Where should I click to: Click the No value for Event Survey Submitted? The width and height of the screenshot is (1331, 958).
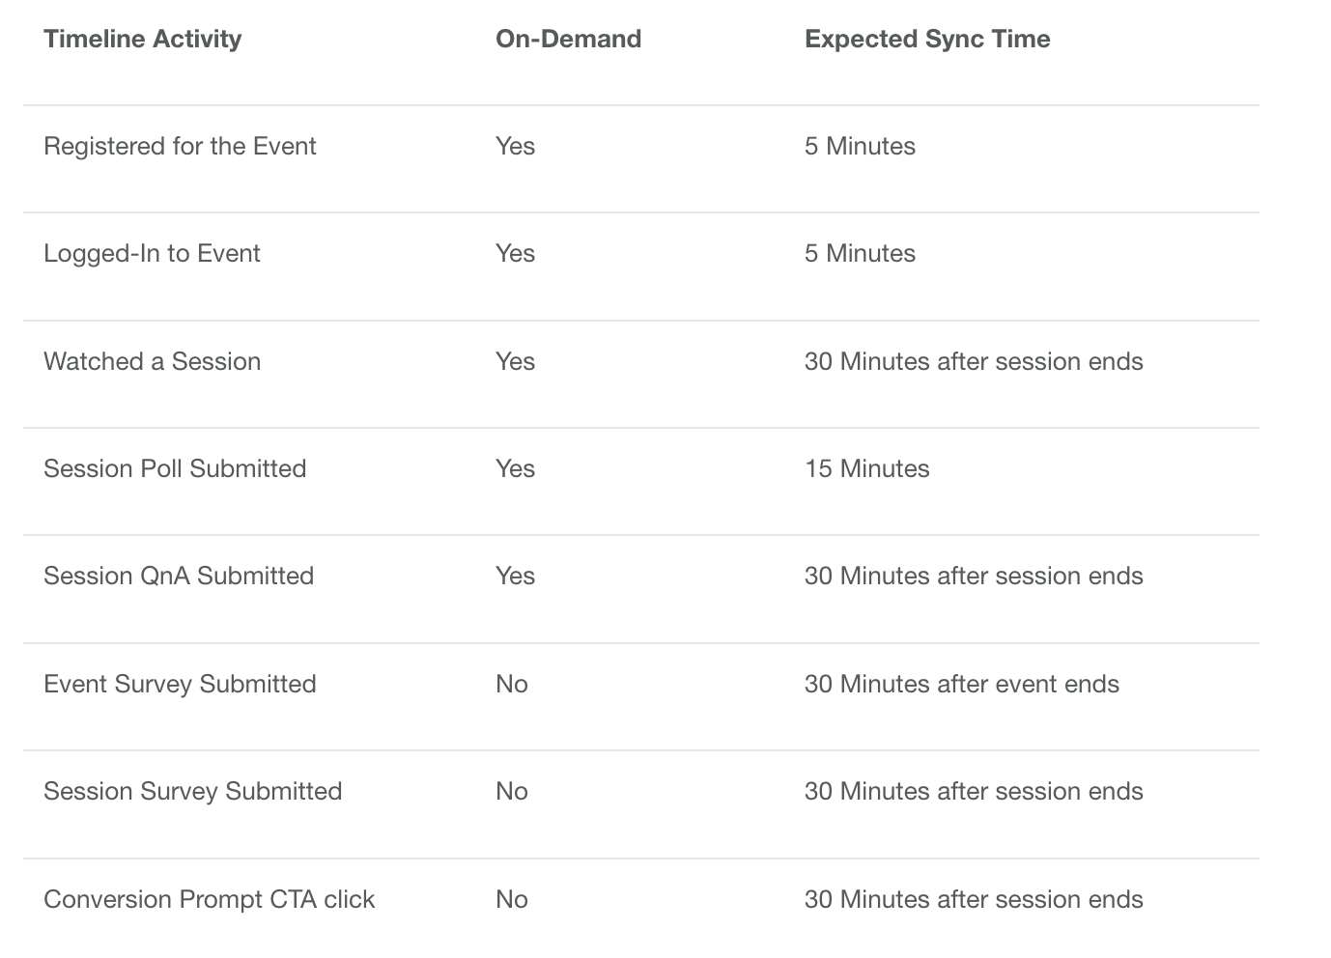(511, 684)
